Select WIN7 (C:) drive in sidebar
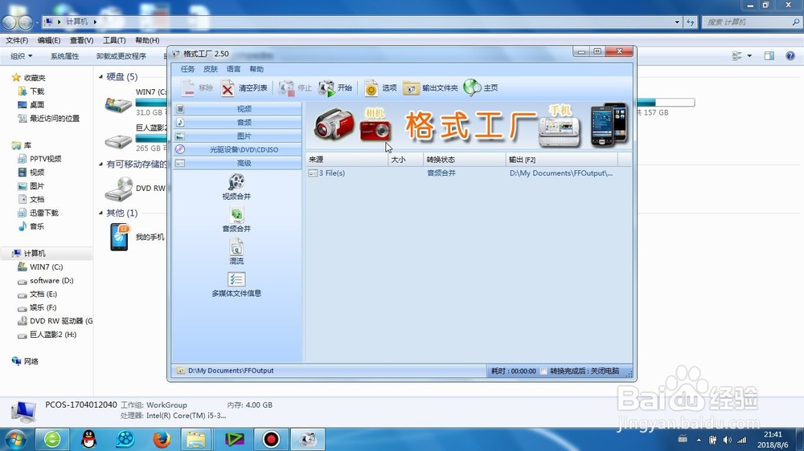Image resolution: width=804 pixels, height=451 pixels. (40, 266)
